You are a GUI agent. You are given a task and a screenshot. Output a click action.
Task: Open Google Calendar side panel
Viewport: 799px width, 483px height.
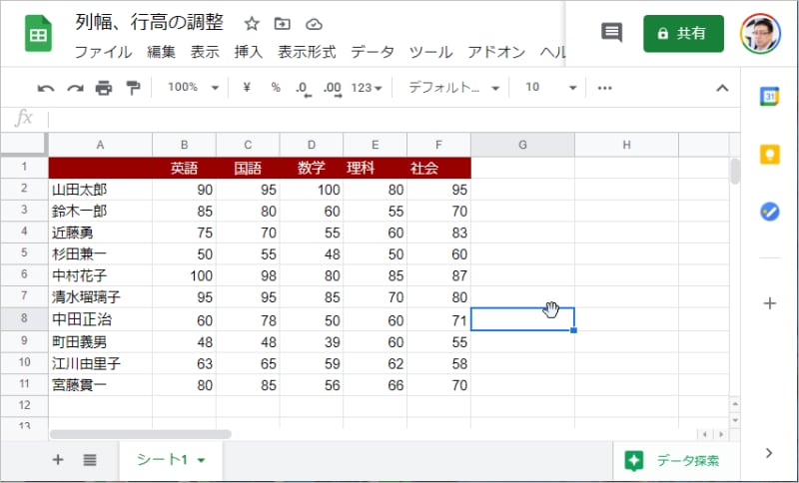click(x=769, y=96)
